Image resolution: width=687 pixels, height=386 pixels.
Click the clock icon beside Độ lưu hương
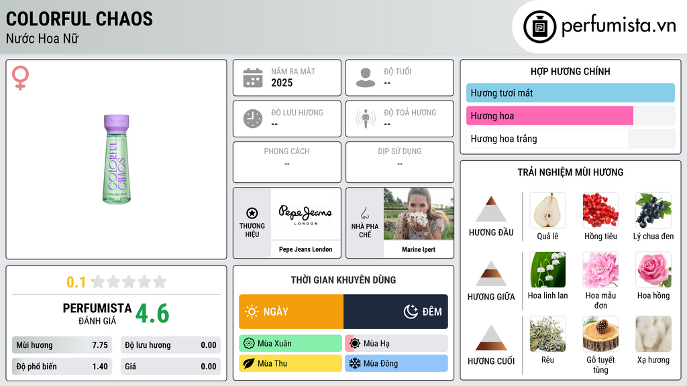(253, 119)
